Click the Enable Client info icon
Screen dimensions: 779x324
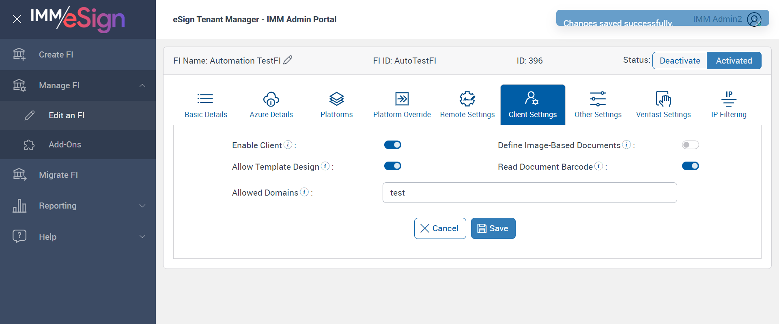coord(288,145)
